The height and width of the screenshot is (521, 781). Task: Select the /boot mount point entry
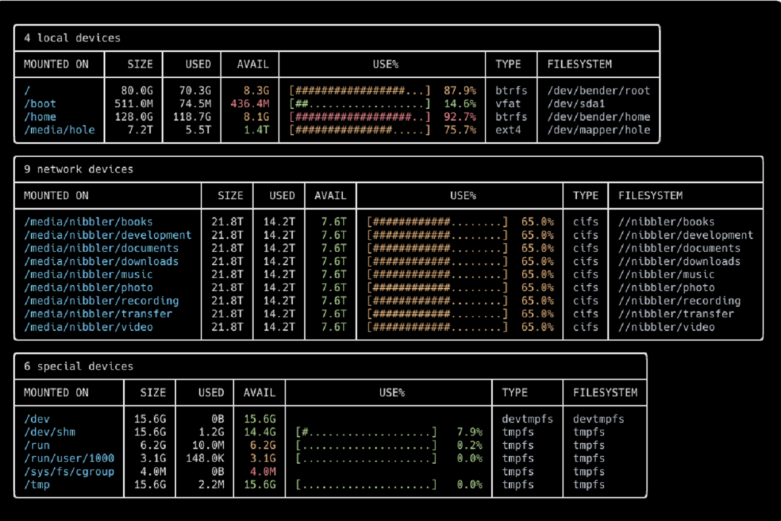tap(40, 104)
